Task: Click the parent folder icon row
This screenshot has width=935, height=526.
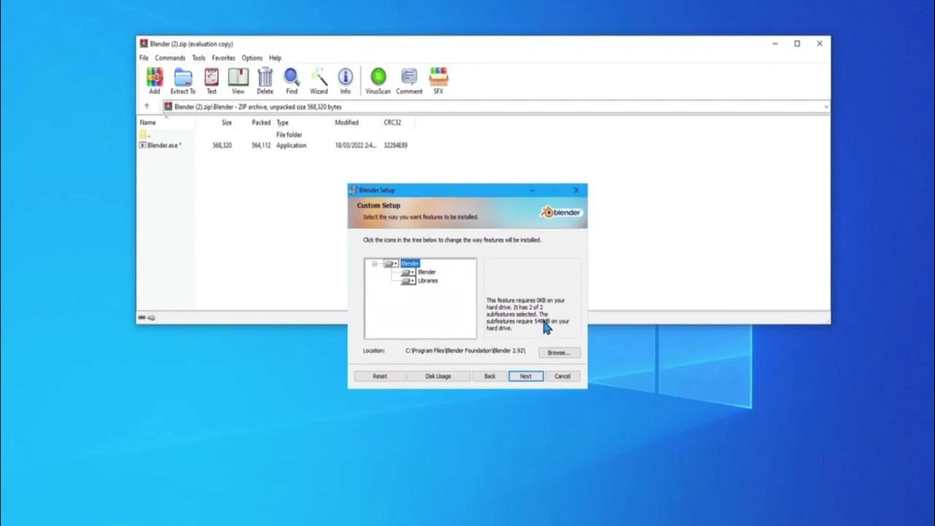Action: (143, 134)
